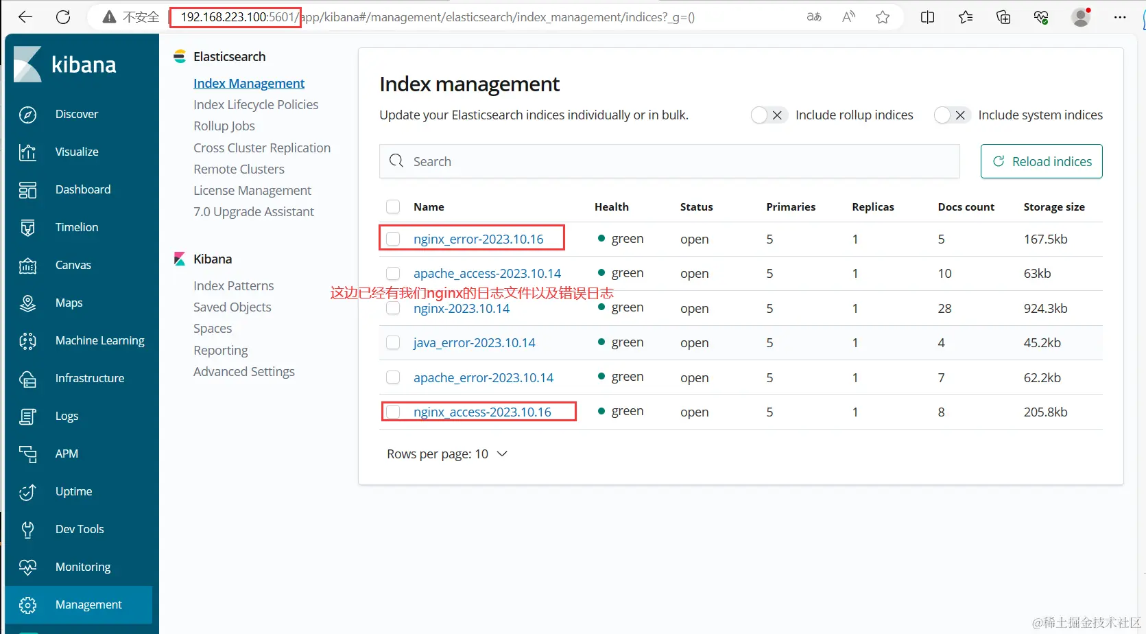Click the translate icon in address bar

click(x=814, y=17)
